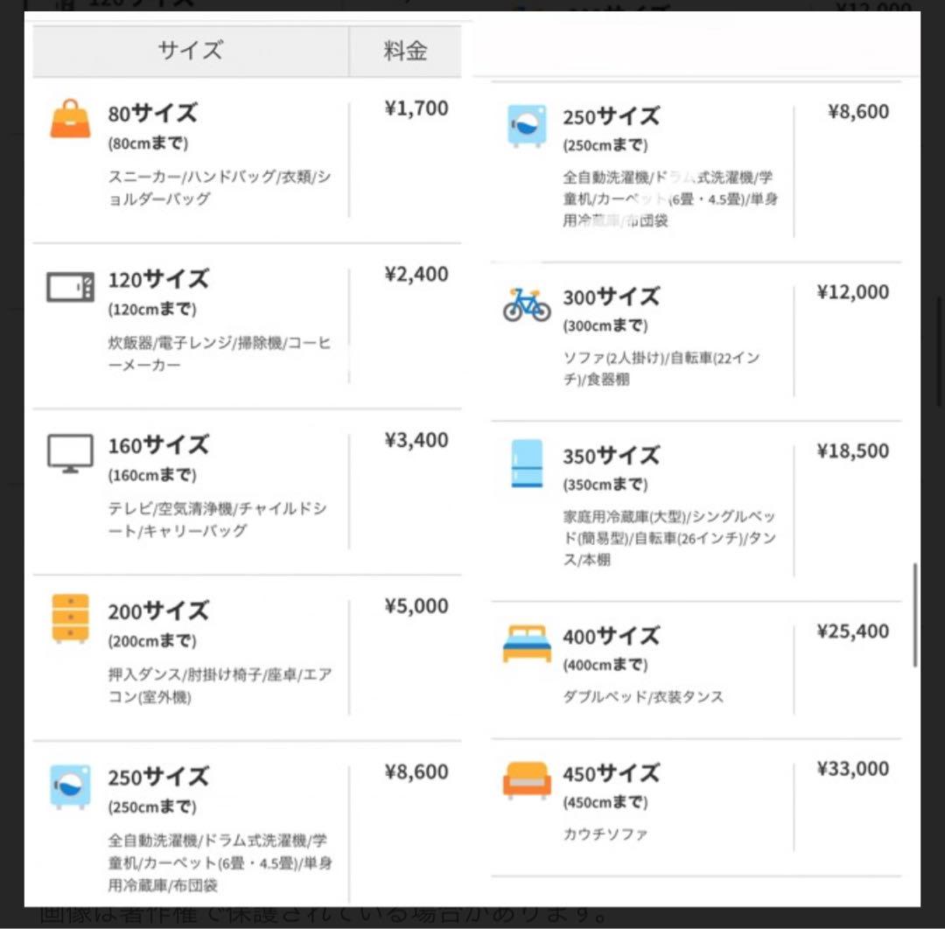Click the blue refrigerator icon for 350サイズ
The width and height of the screenshot is (945, 929).
coord(527,464)
